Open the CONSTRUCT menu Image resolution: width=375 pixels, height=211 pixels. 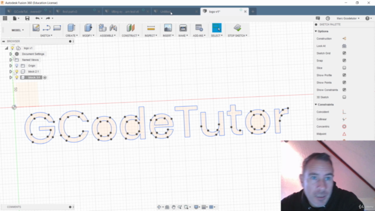(x=130, y=36)
